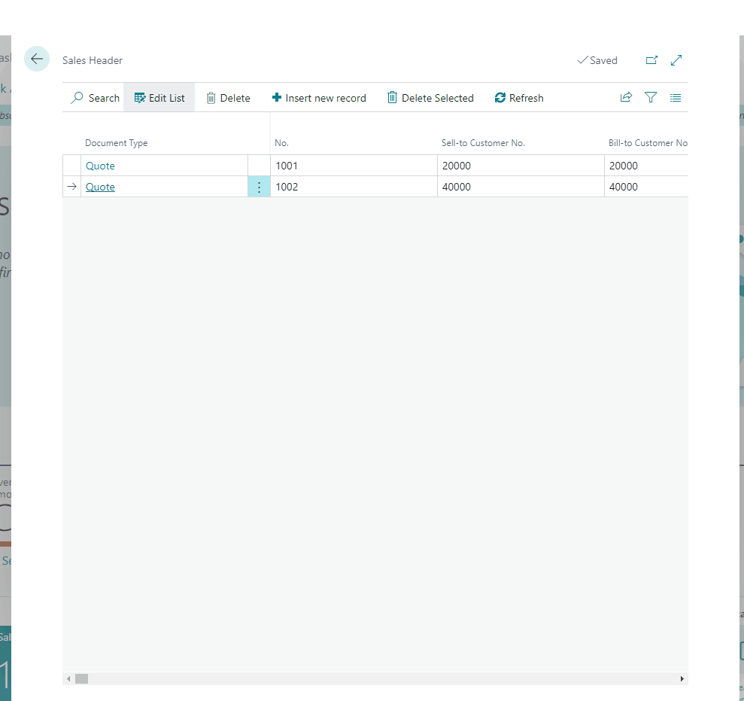Open Sell-to Customer No. column header
The height and width of the screenshot is (701, 744).
(x=483, y=143)
